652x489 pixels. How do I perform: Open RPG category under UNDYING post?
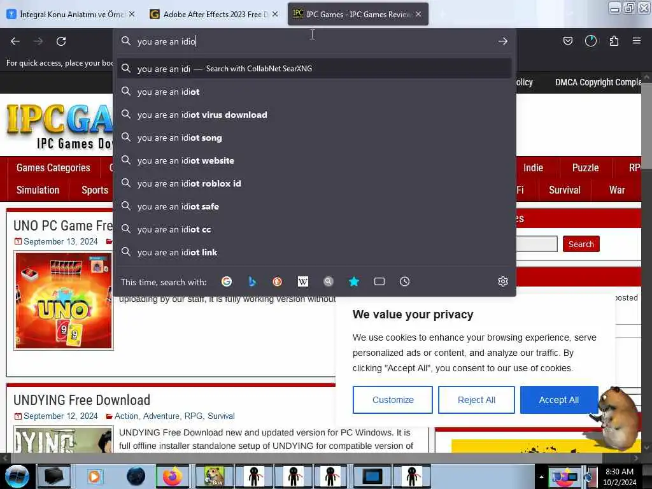[x=194, y=416]
